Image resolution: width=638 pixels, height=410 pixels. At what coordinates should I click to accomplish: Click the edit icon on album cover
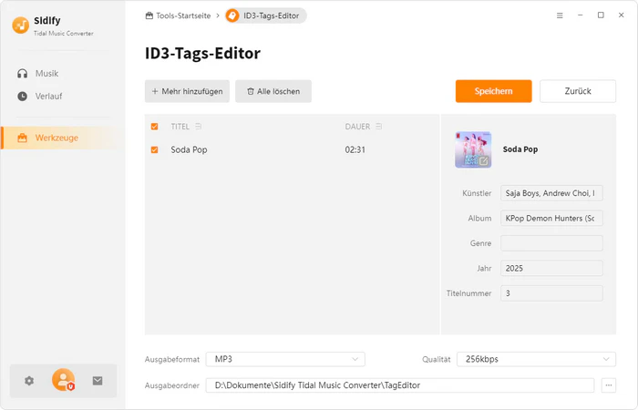click(483, 161)
